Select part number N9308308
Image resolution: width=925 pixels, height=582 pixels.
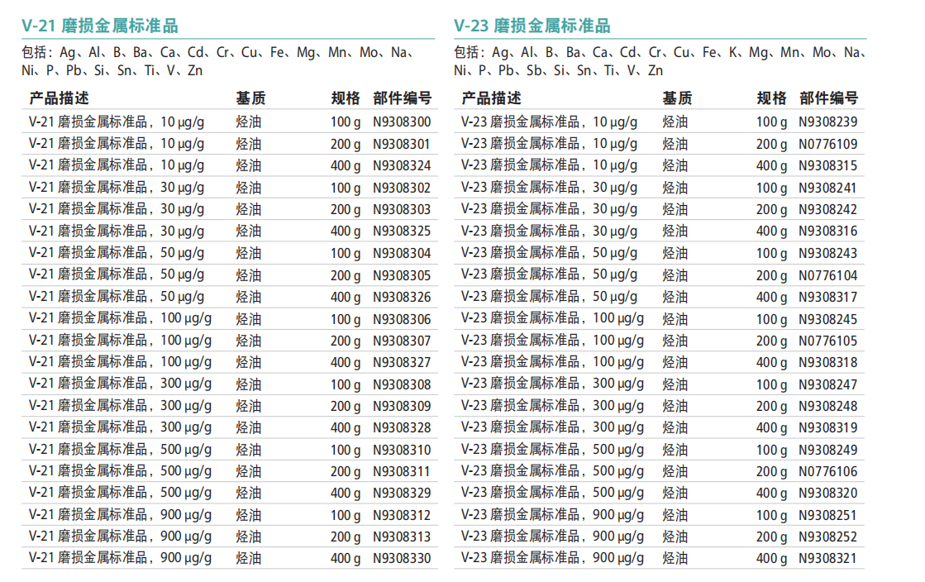click(402, 385)
